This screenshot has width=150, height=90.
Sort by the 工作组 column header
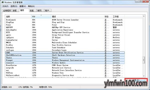(x=118, y=17)
